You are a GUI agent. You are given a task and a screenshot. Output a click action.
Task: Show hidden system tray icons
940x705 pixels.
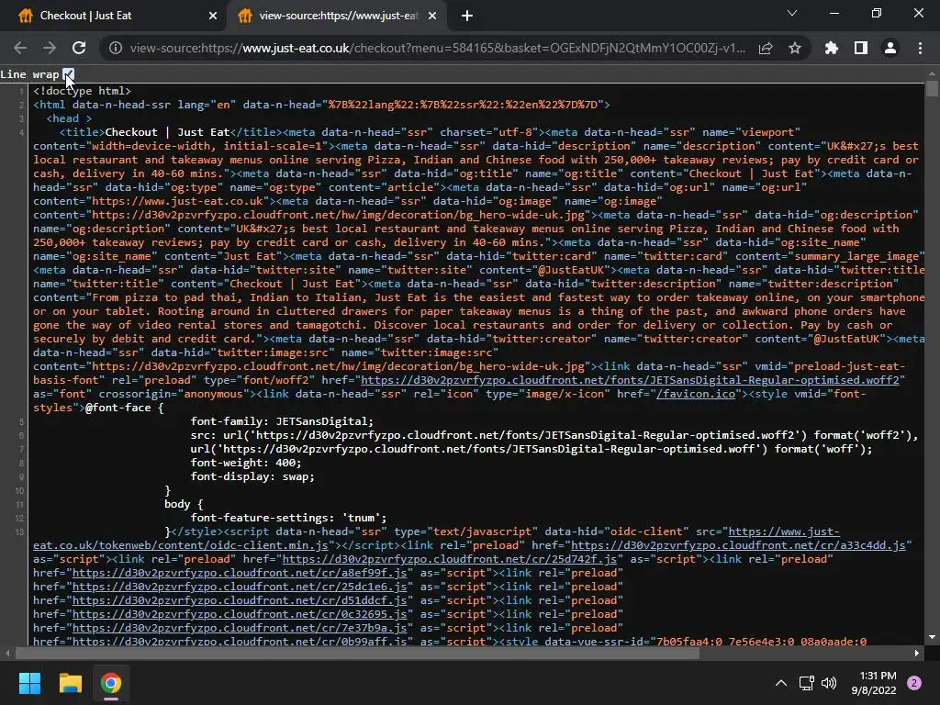pos(780,683)
